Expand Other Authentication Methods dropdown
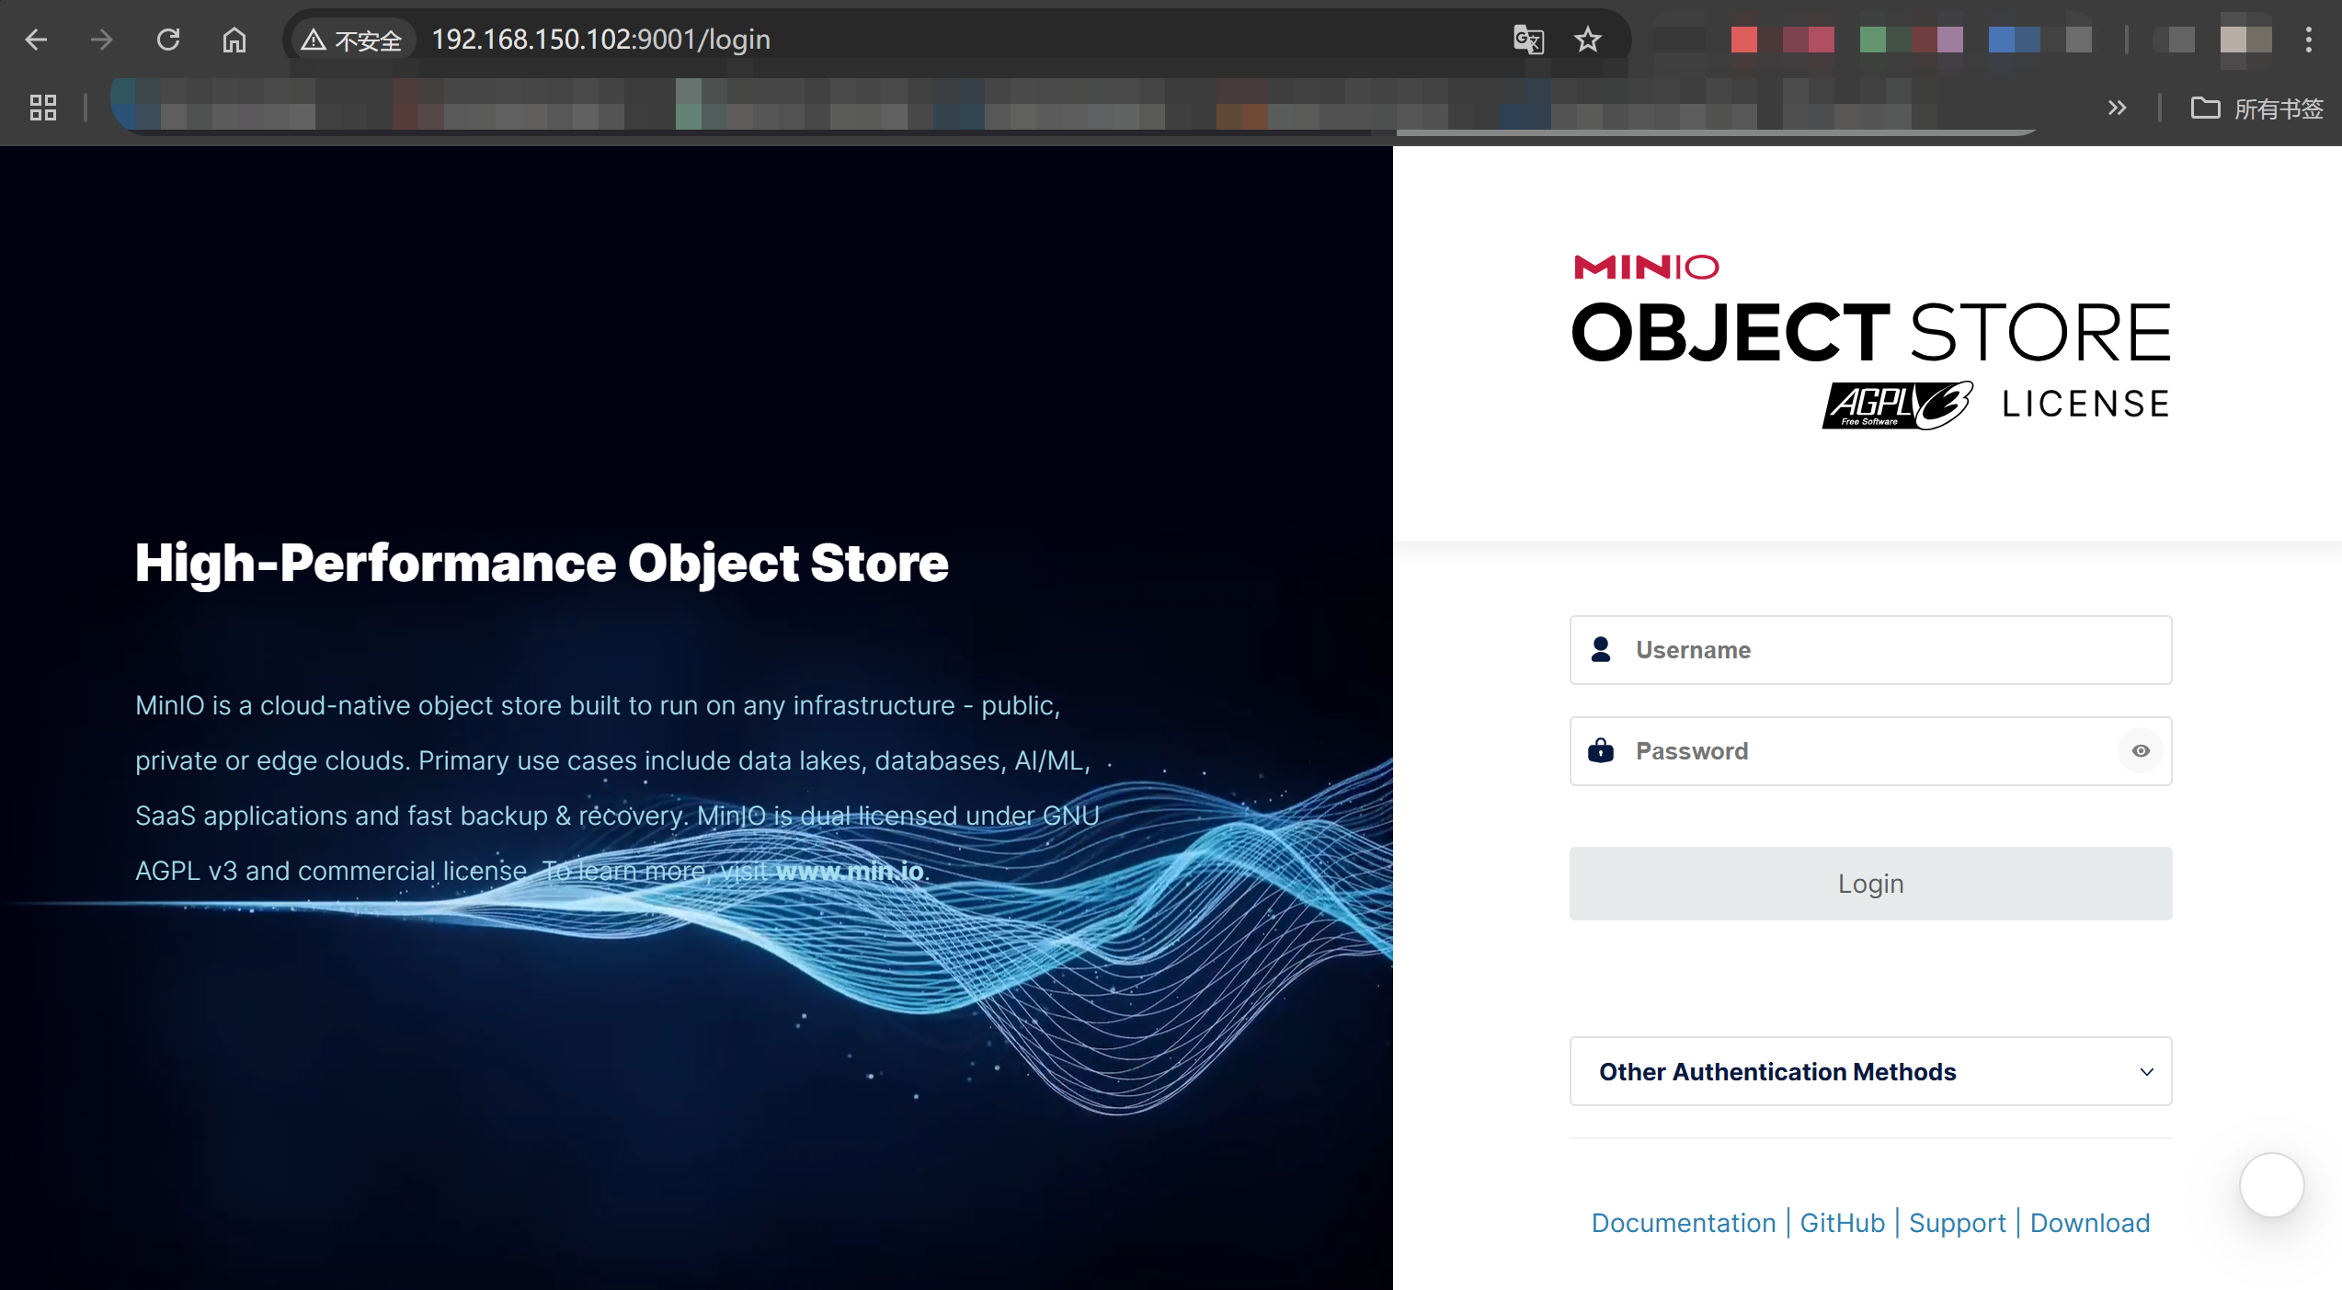2342x1290 pixels. (x=1870, y=1071)
